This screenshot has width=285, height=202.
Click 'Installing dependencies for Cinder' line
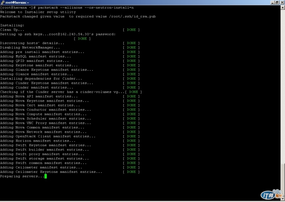pos(41,79)
